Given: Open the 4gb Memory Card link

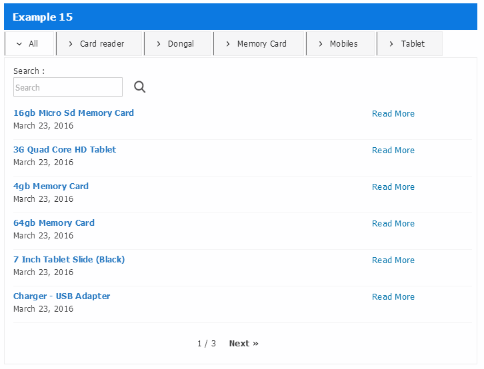Looking at the screenshot, I should [51, 186].
